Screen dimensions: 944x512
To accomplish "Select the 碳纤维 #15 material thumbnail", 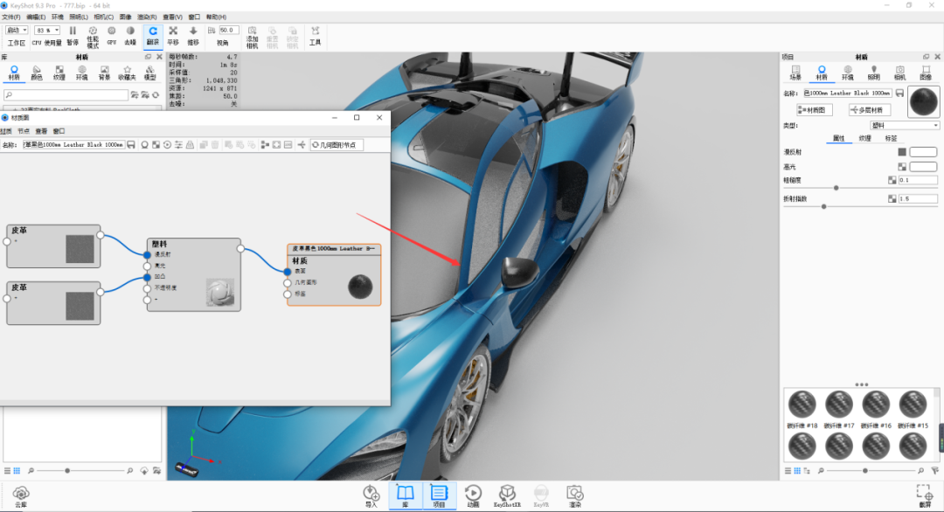I will click(x=913, y=404).
